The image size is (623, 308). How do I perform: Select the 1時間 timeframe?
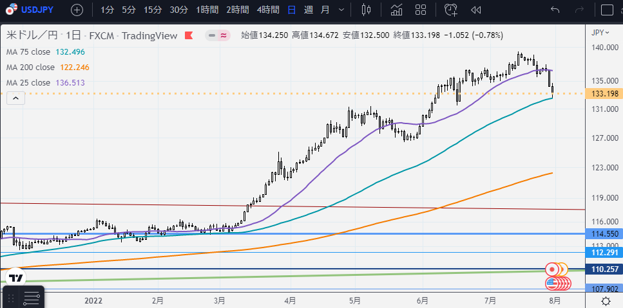208,10
